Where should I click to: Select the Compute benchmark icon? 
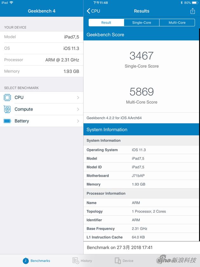pyautogui.click(x=7, y=109)
